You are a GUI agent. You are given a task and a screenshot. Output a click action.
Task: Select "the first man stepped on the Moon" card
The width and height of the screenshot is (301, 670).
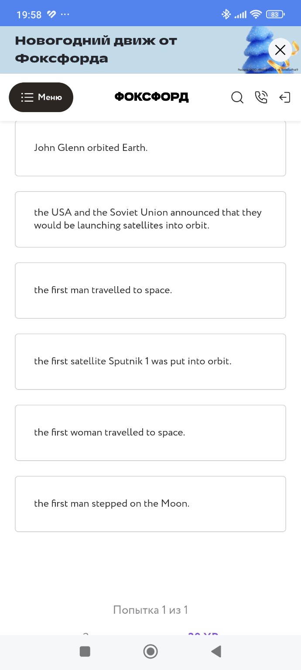150,503
